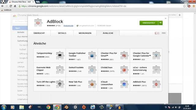Screen dimensions: 196x110
Task: Open the Click&Clean extension icon
Action: [x=124, y=70]
